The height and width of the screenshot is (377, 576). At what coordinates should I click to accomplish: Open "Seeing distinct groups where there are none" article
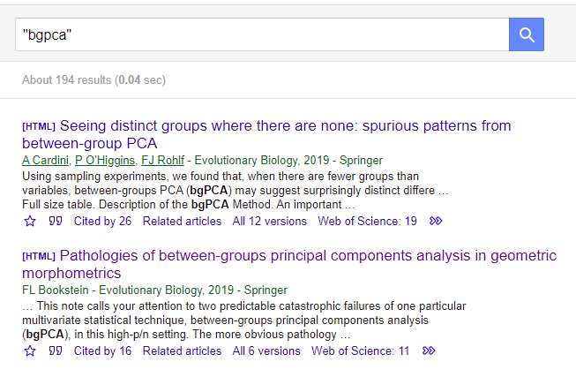(266, 134)
